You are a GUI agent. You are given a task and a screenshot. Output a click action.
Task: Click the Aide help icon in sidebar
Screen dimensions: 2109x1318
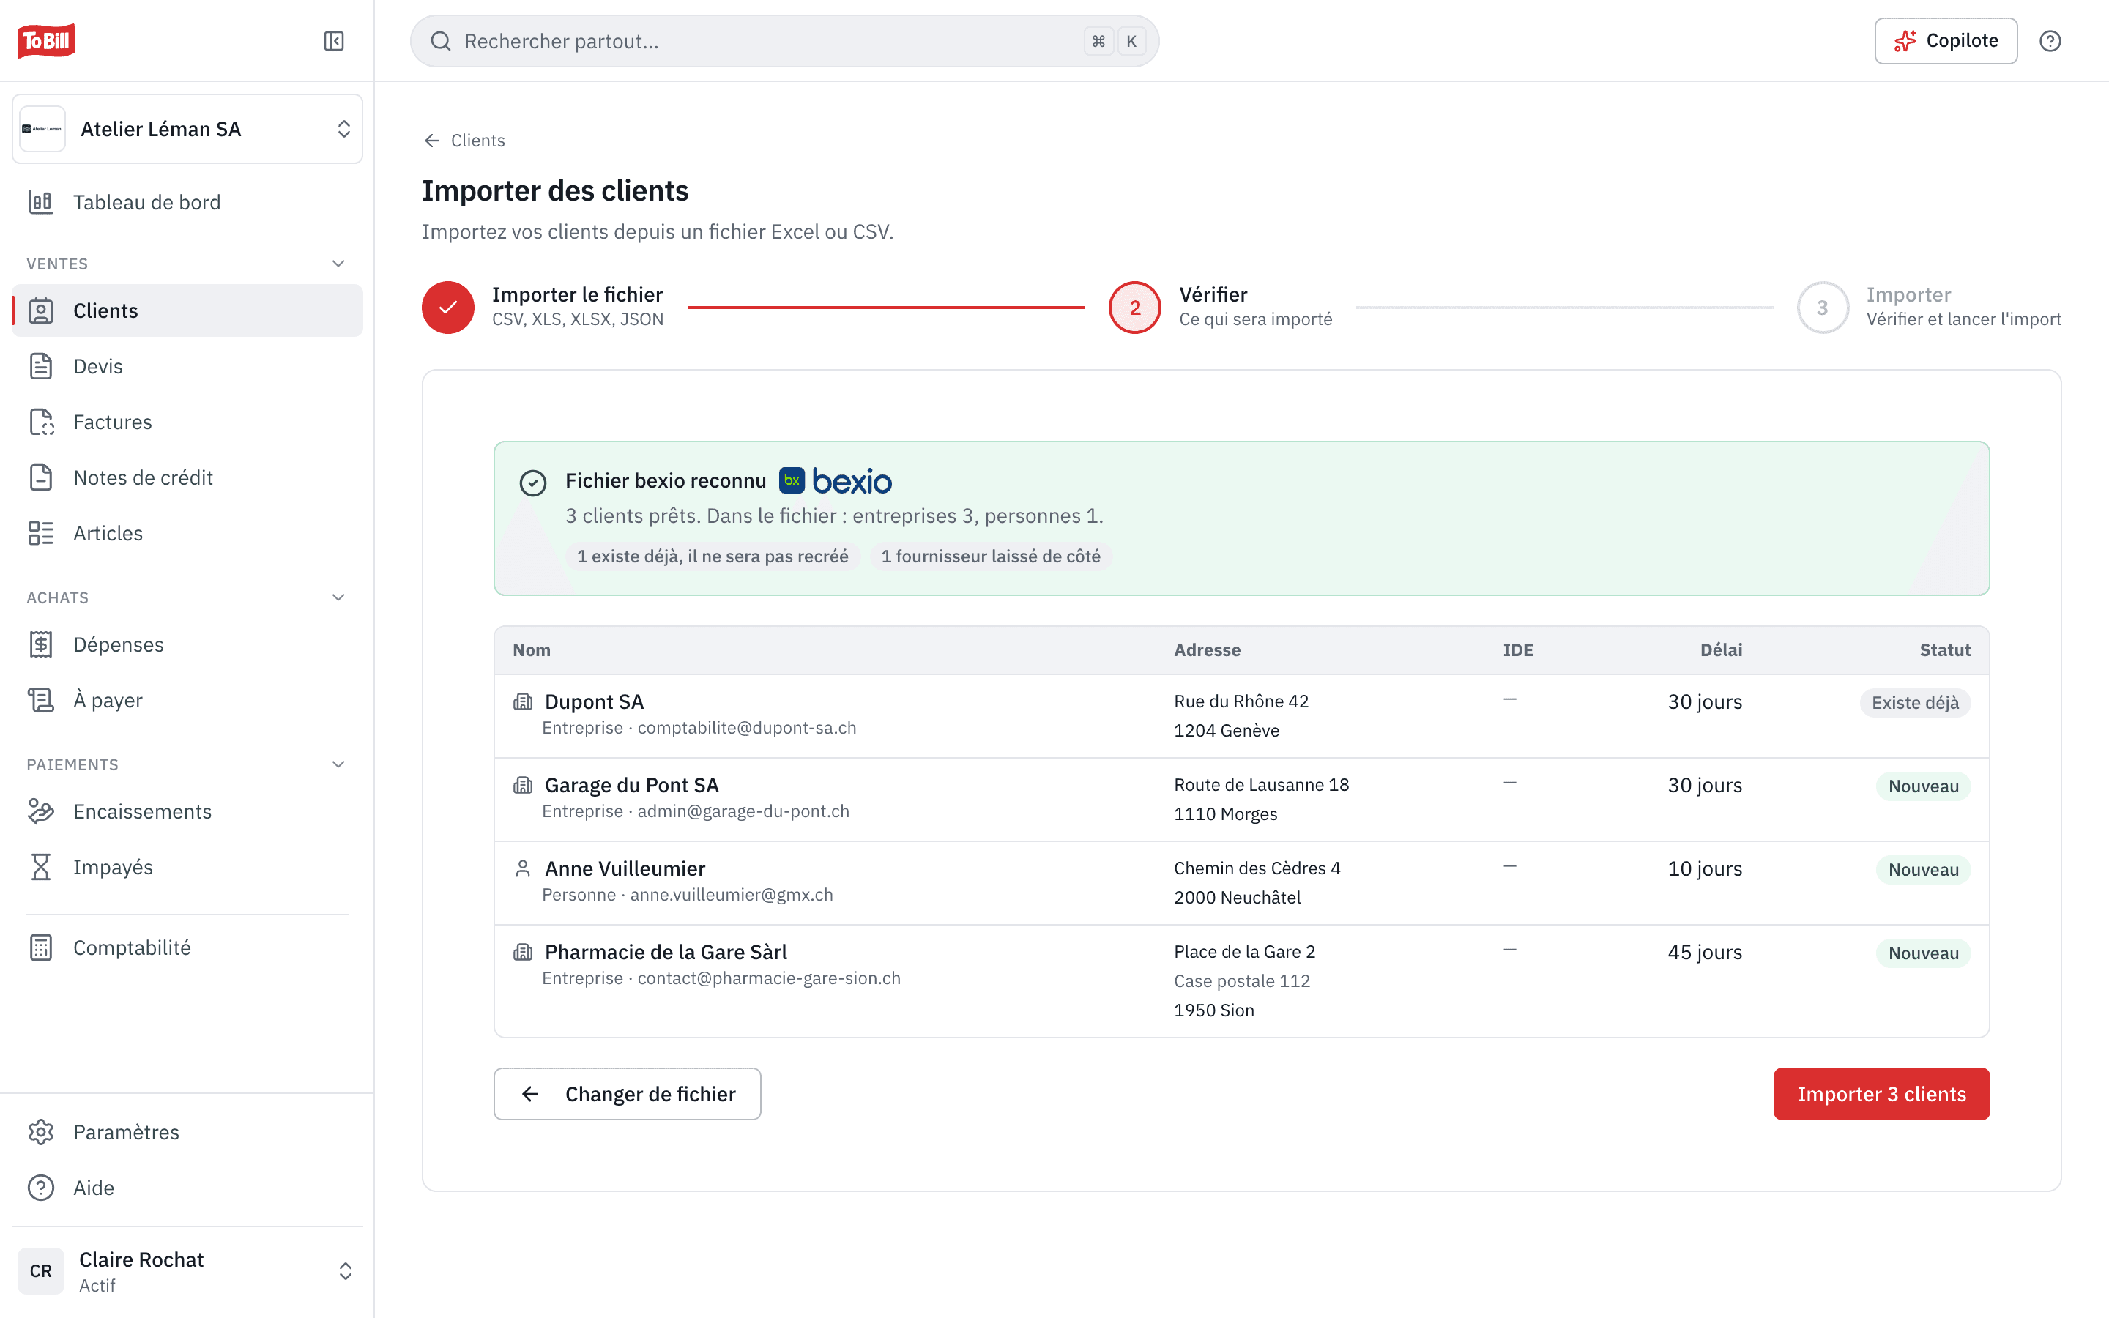click(41, 1188)
